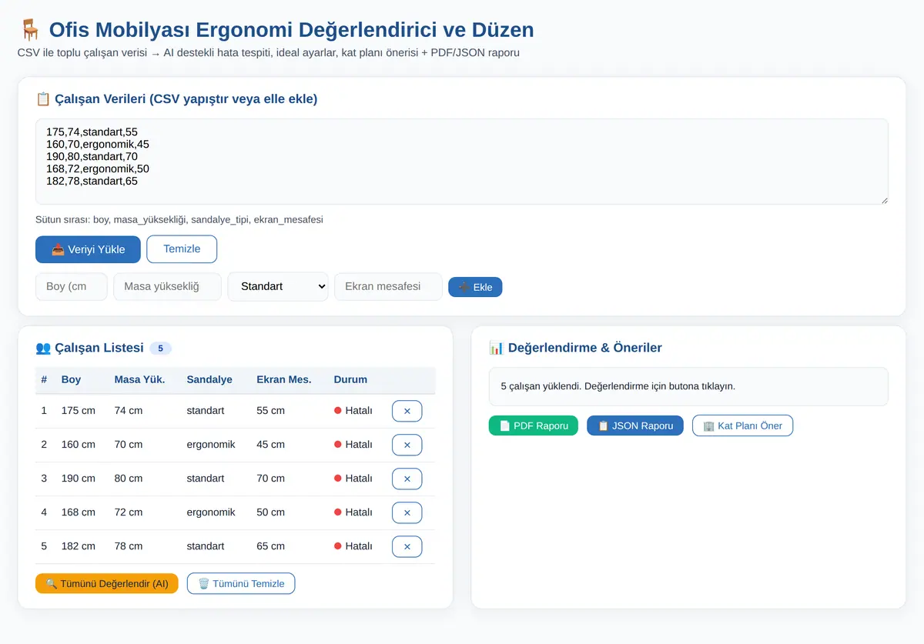Click the Sütun sırası hint text

pyautogui.click(x=179, y=219)
